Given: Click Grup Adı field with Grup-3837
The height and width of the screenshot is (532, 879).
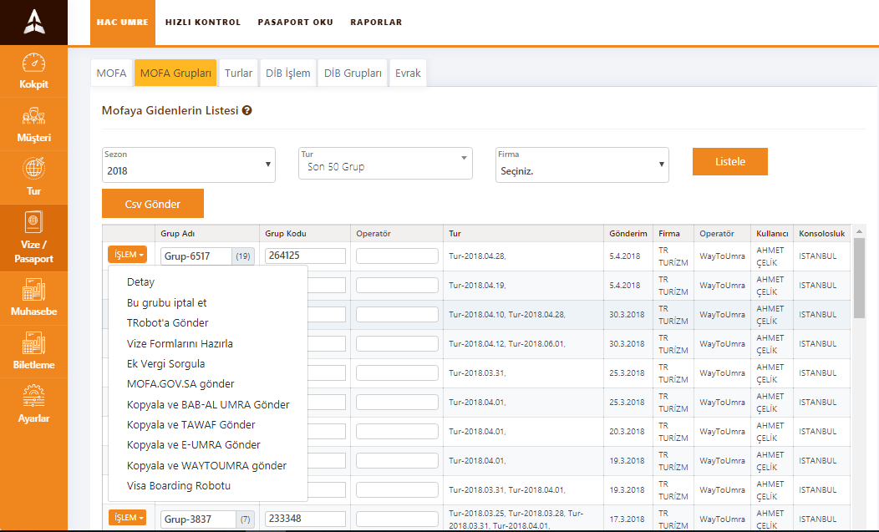Looking at the screenshot, I should pyautogui.click(x=199, y=519).
